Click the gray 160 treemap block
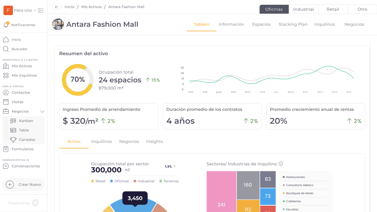The width and height of the screenshot is (377, 212). click(248, 185)
